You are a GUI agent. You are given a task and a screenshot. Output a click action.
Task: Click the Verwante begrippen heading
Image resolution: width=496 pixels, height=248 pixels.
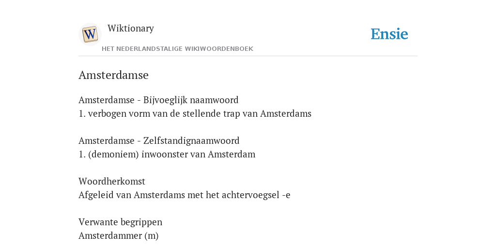121,222
